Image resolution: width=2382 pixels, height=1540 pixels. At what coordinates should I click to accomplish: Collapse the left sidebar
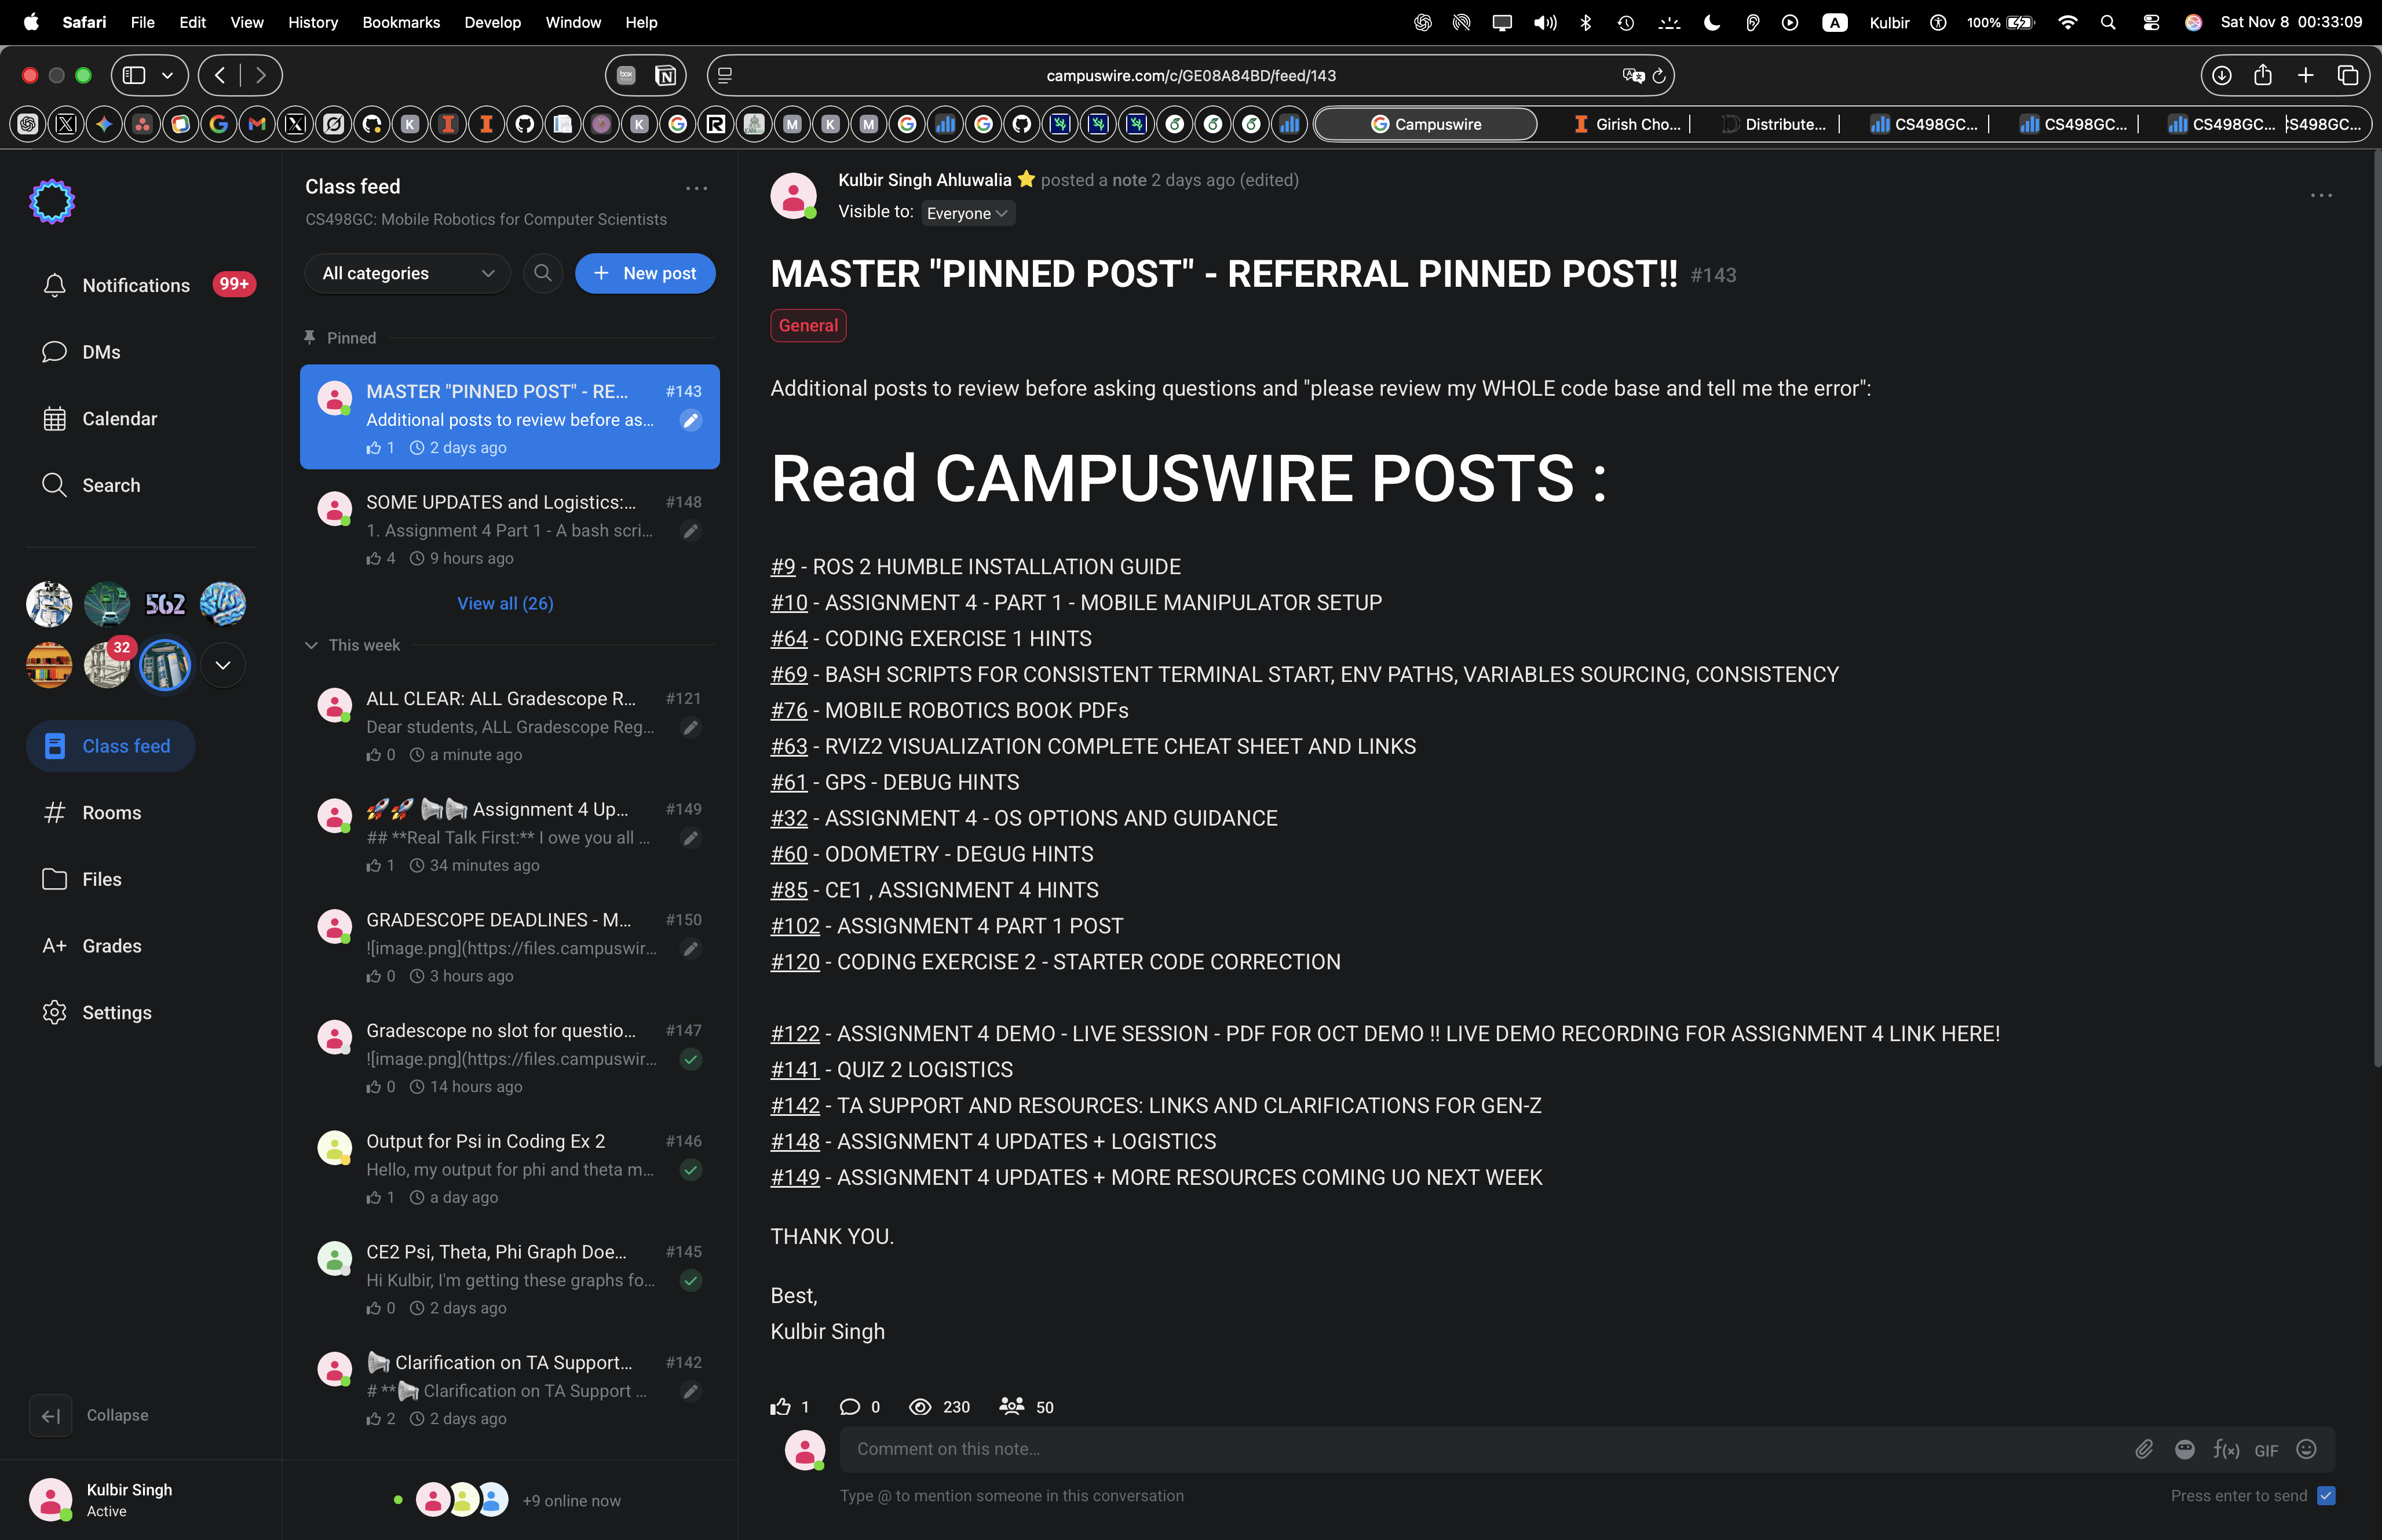pos(50,1416)
